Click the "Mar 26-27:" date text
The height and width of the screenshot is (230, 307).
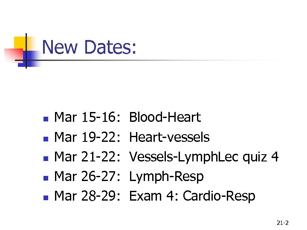point(88,176)
